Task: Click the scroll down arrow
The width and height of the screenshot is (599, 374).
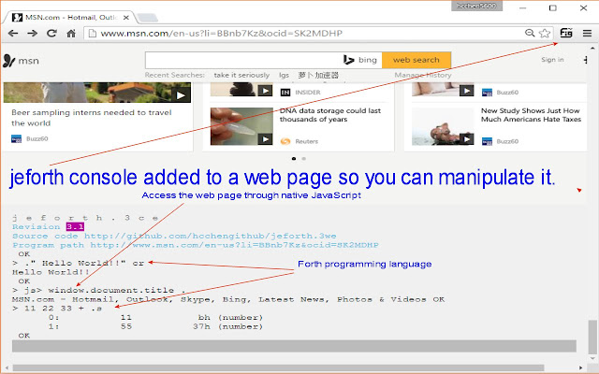Action: pyautogui.click(x=592, y=358)
